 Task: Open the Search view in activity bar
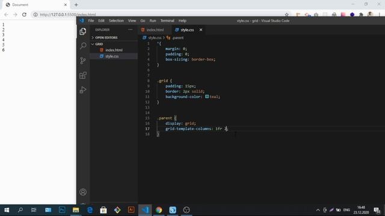coord(83,46)
